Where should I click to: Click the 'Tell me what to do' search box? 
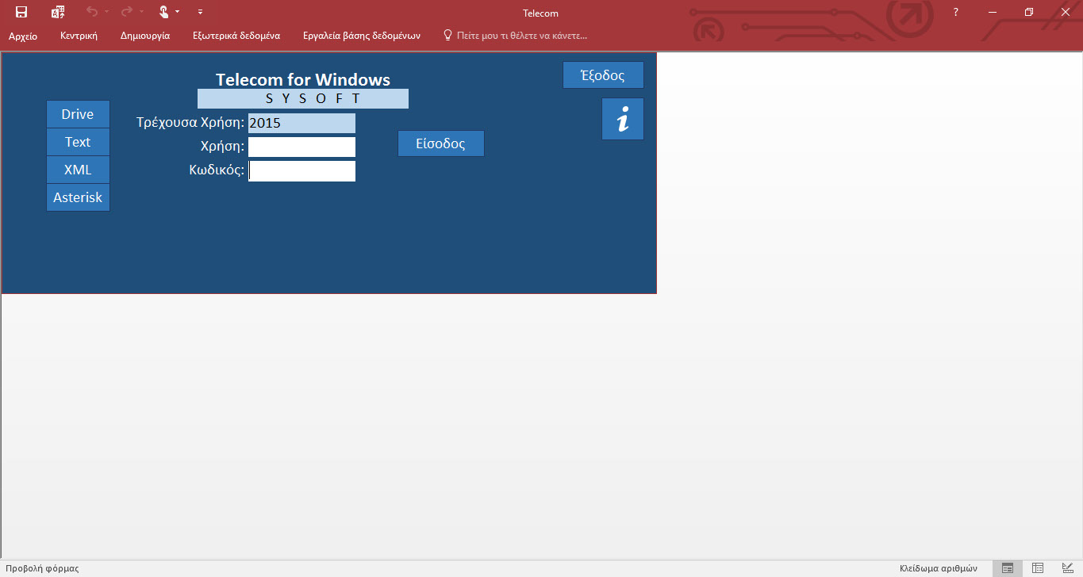[521, 36]
